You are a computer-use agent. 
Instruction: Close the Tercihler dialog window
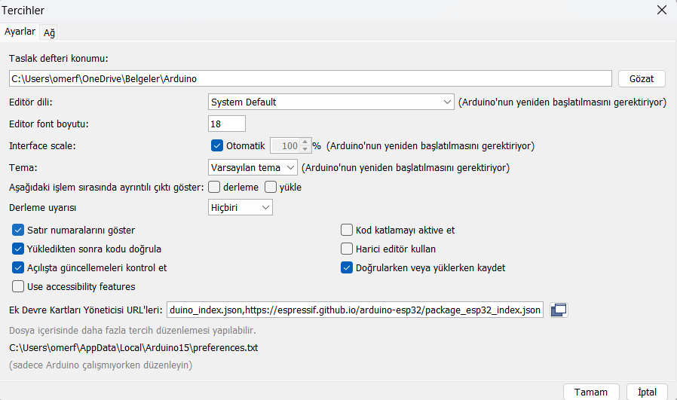click(661, 11)
